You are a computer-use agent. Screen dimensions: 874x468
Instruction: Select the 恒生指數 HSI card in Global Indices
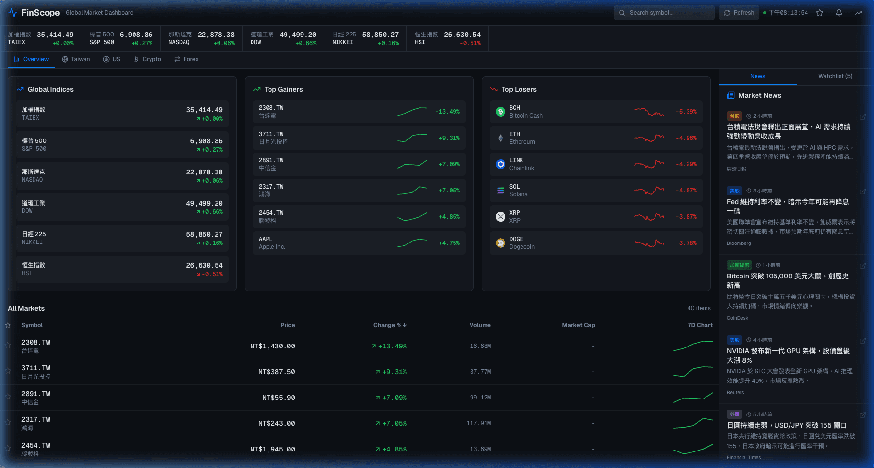click(x=122, y=269)
